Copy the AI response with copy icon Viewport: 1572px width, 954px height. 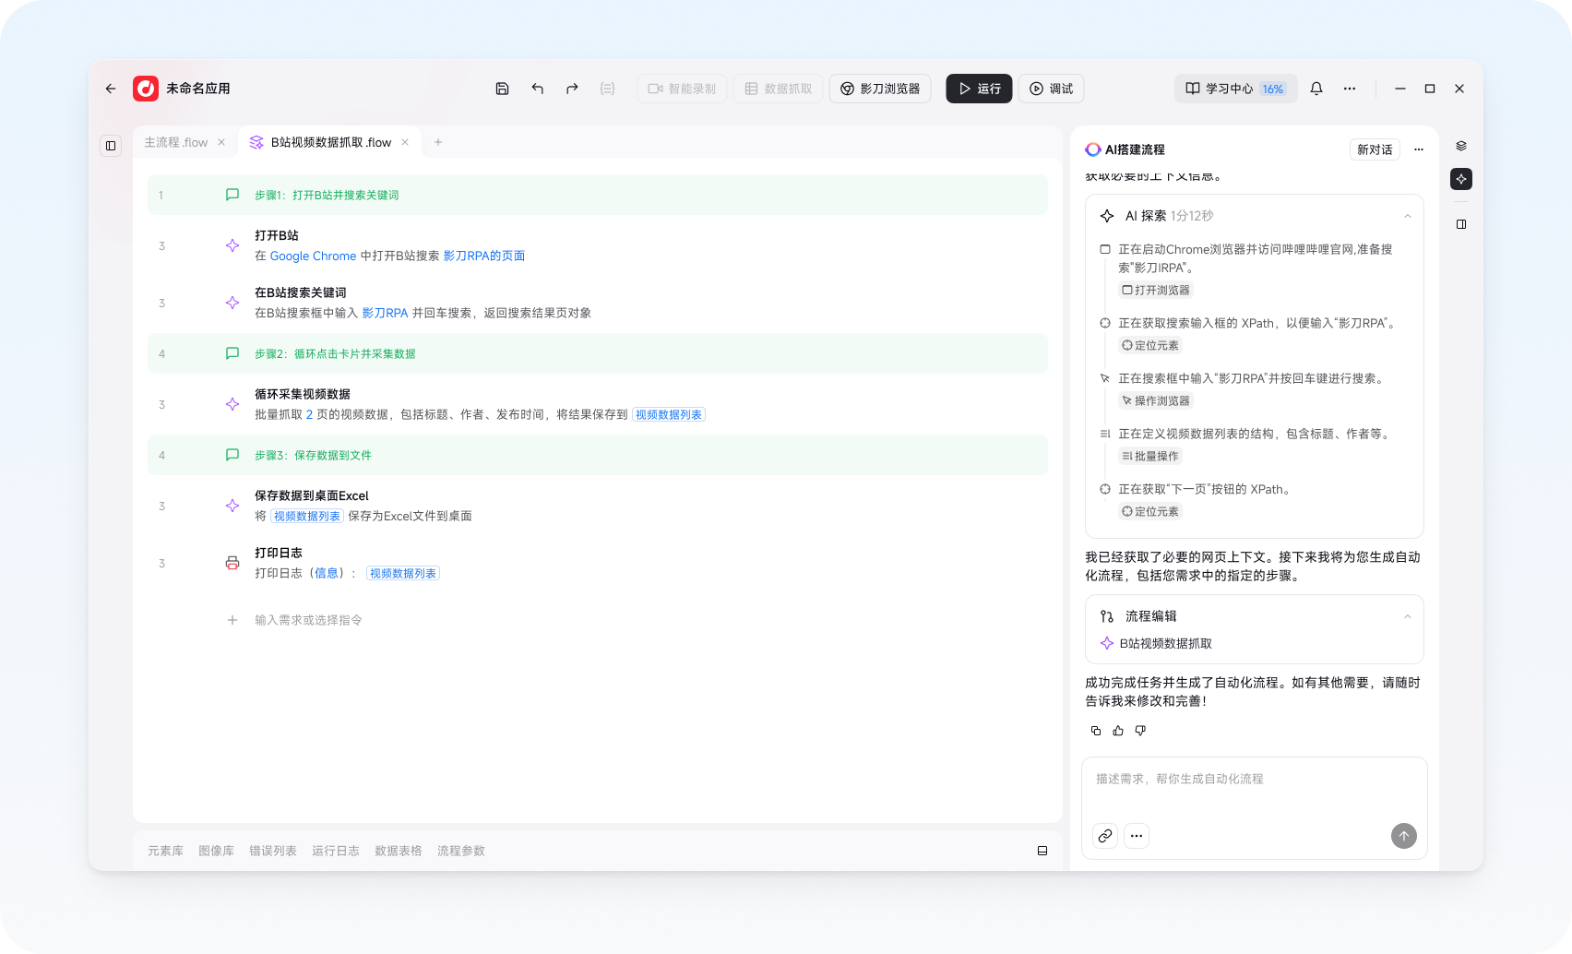coord(1096,731)
